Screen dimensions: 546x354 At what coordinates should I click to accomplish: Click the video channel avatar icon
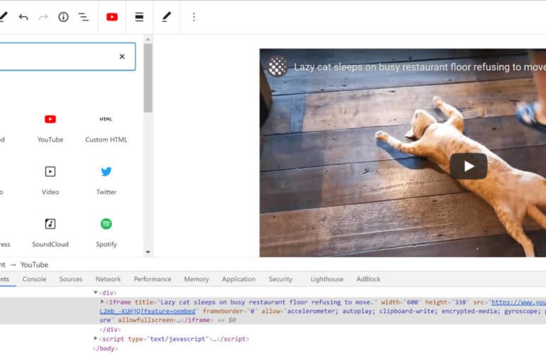277,67
